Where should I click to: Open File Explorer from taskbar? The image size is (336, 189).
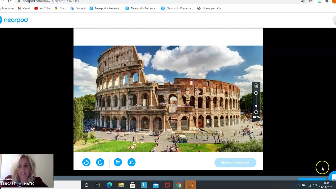[x=121, y=185]
